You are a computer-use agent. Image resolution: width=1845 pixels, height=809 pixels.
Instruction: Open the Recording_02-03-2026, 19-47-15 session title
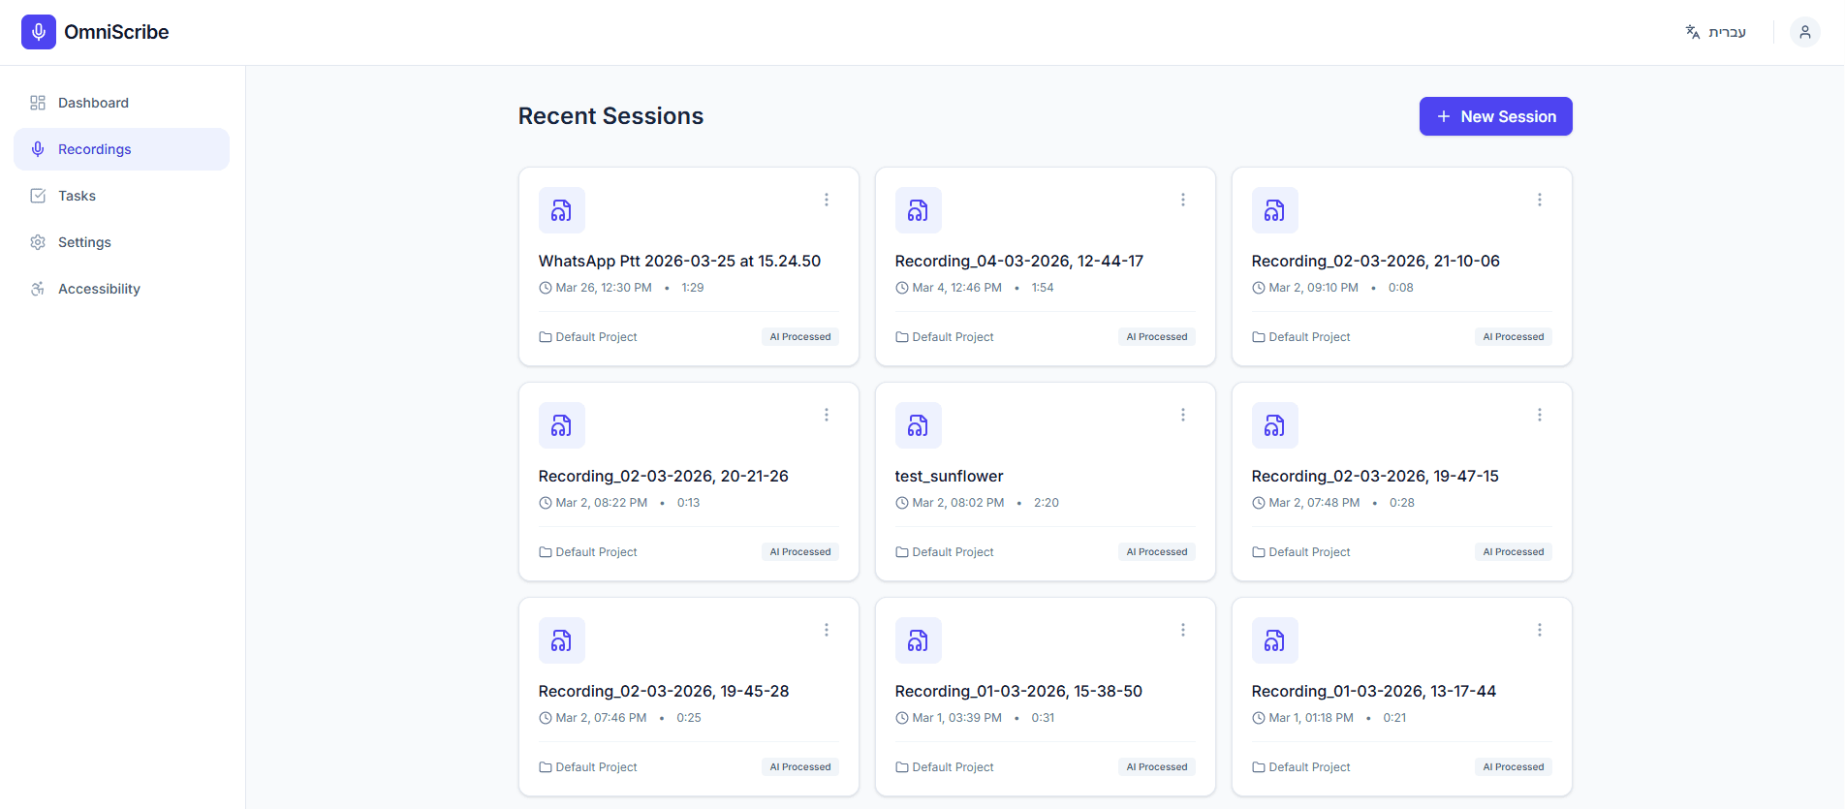[x=1374, y=476]
